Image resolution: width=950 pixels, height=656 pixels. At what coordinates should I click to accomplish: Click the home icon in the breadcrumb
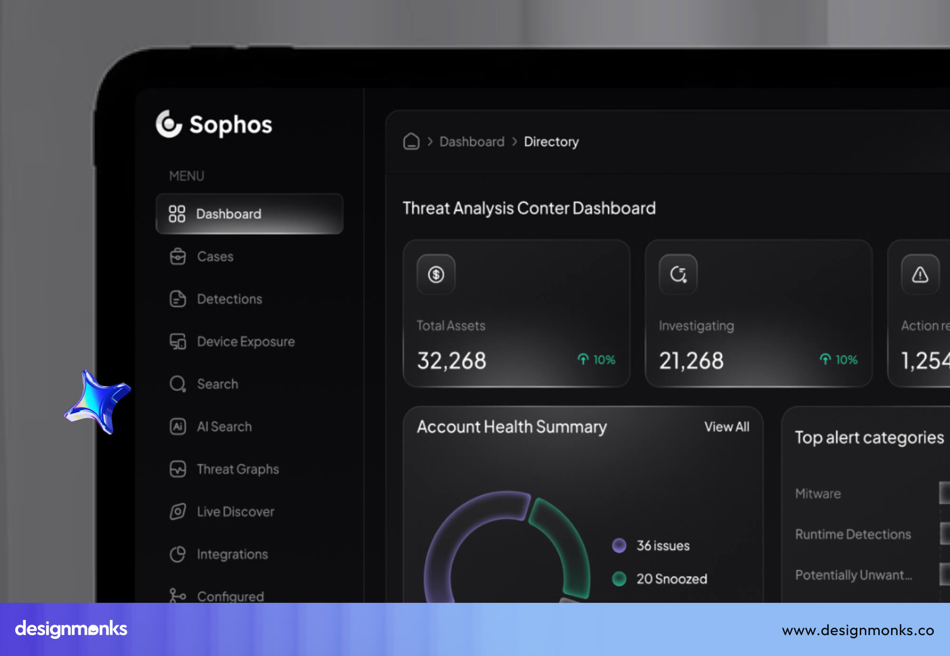coord(411,141)
